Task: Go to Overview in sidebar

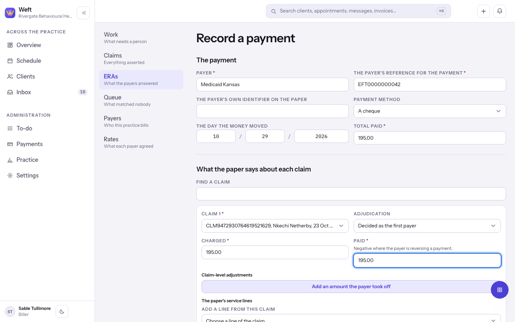Action: click(x=47, y=45)
